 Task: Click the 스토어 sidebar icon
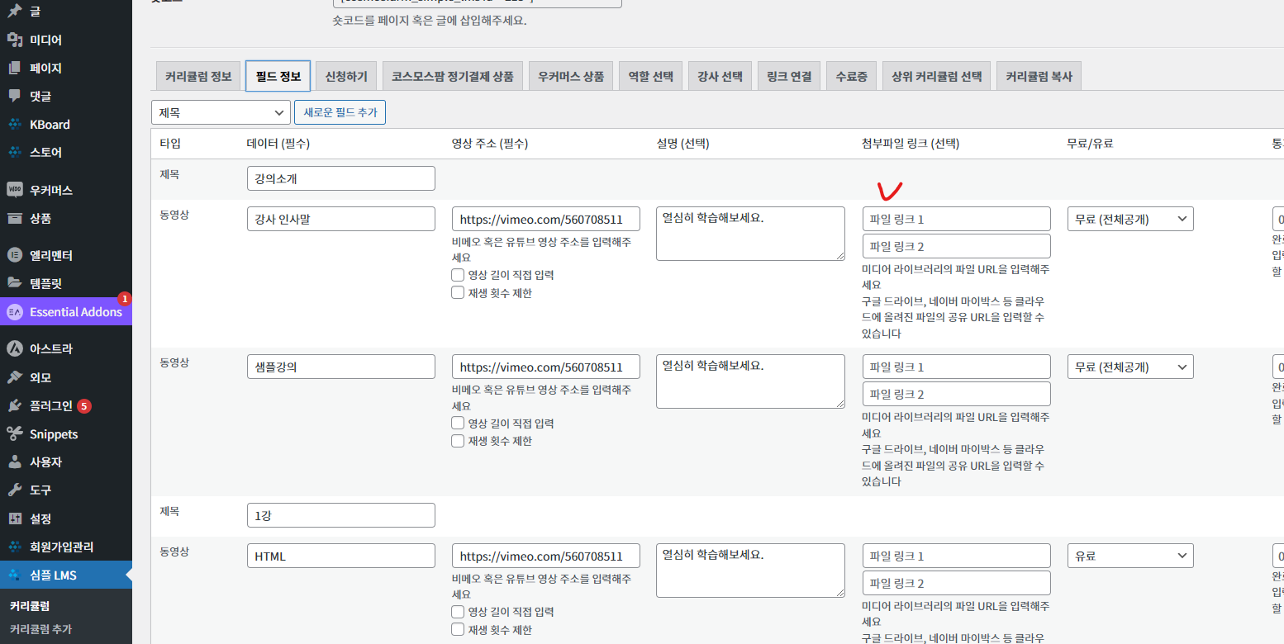click(14, 153)
